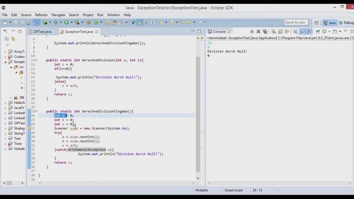Open the Refactor menu
The image size is (354, 199).
coord(41,15)
